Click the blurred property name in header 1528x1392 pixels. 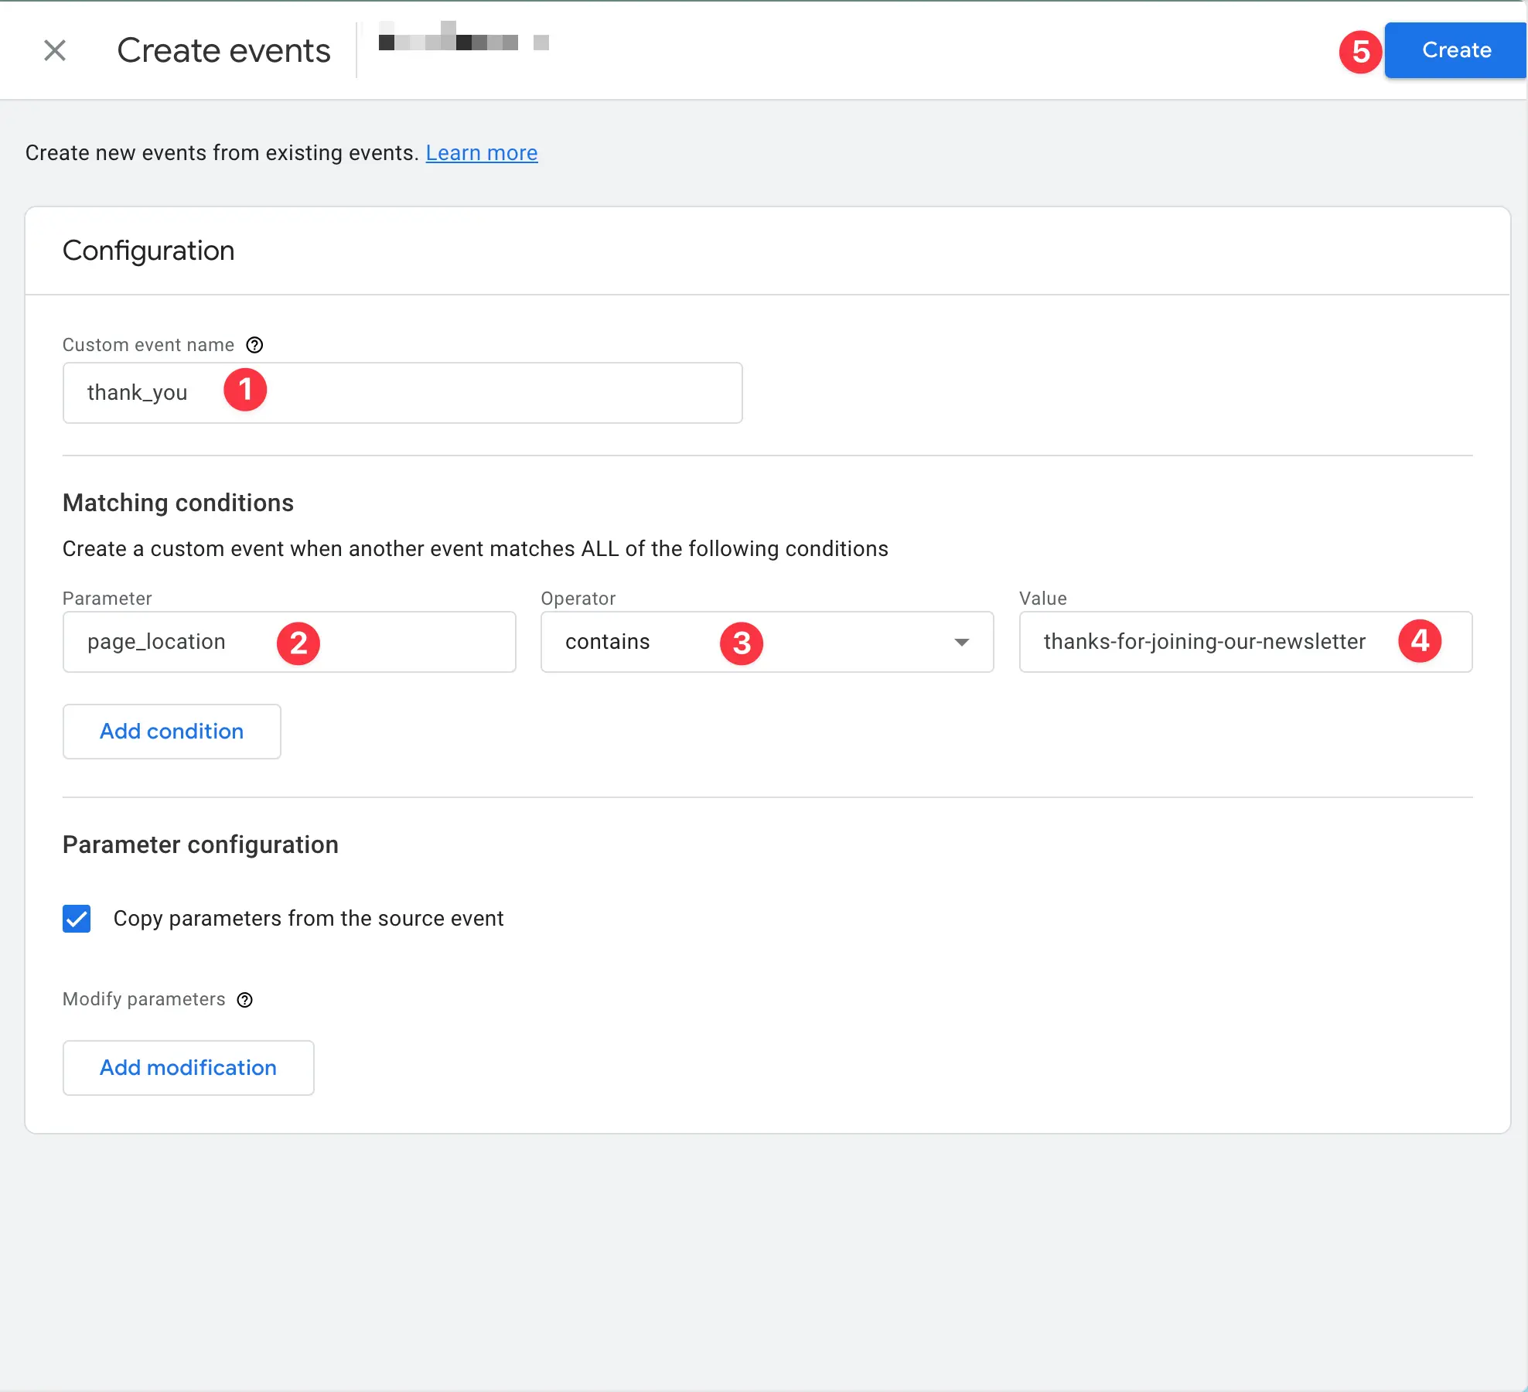[x=463, y=36]
